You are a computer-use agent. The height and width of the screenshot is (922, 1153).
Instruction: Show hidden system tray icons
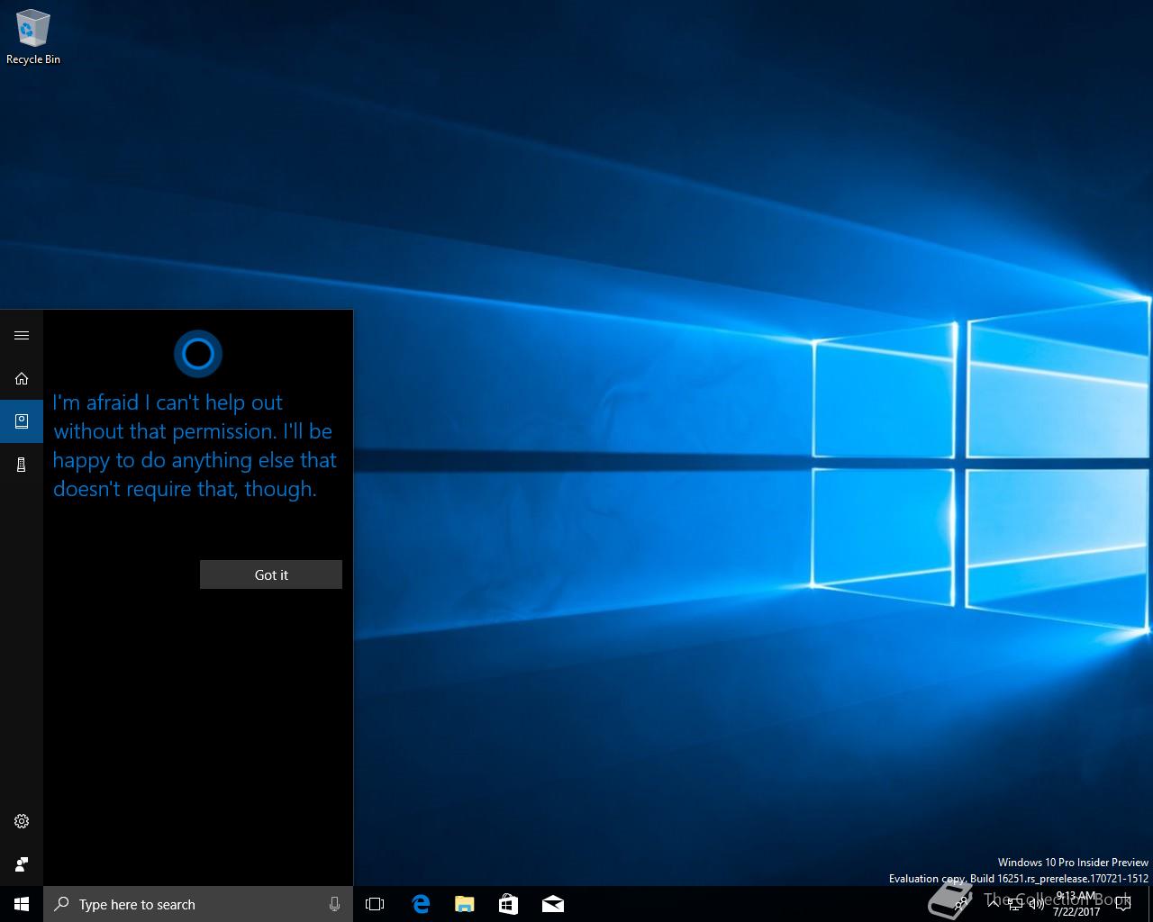[994, 904]
